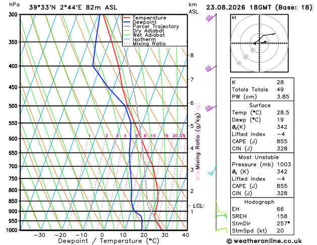The width and height of the screenshot is (317, 245).
Task: Click the PW (cm) value 3.85
Action: (283, 97)
